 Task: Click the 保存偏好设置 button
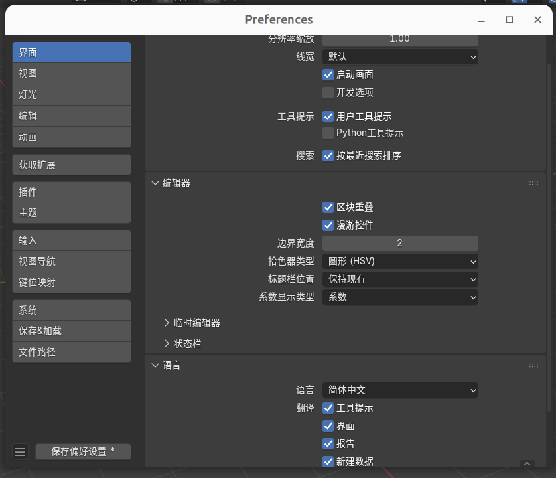(x=83, y=451)
